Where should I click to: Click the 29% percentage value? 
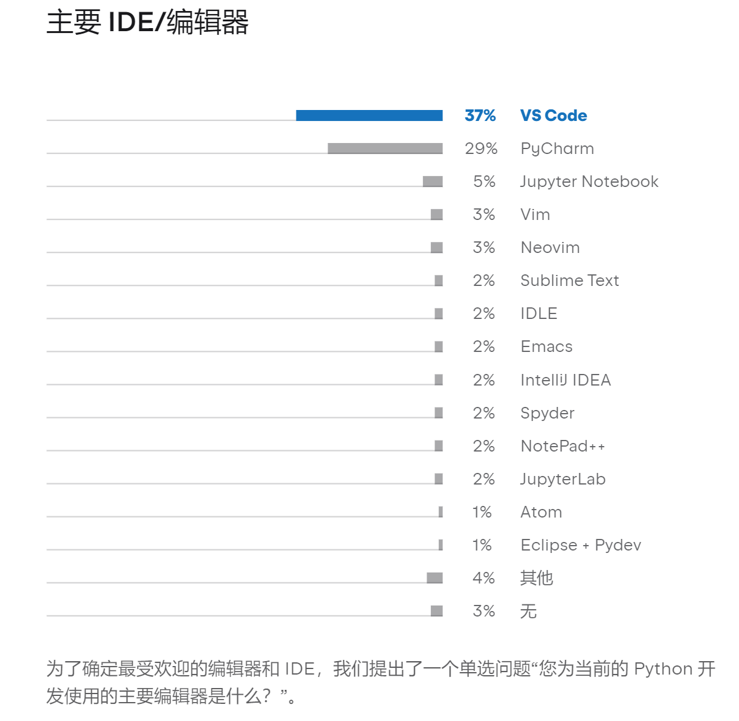481,148
